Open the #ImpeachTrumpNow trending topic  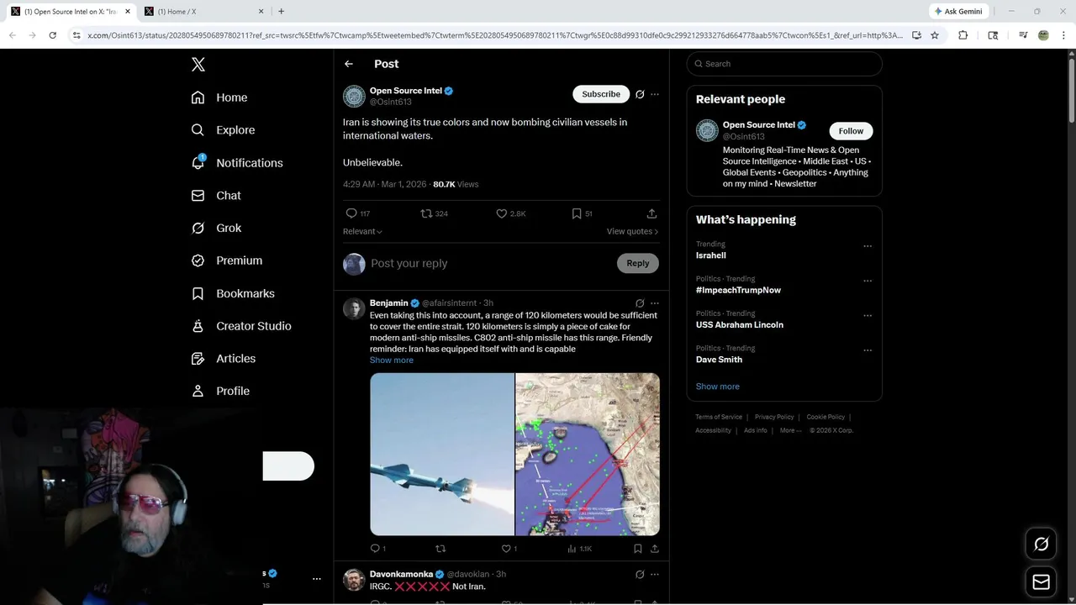point(738,290)
